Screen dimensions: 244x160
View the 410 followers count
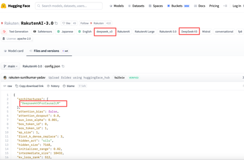click(109, 23)
